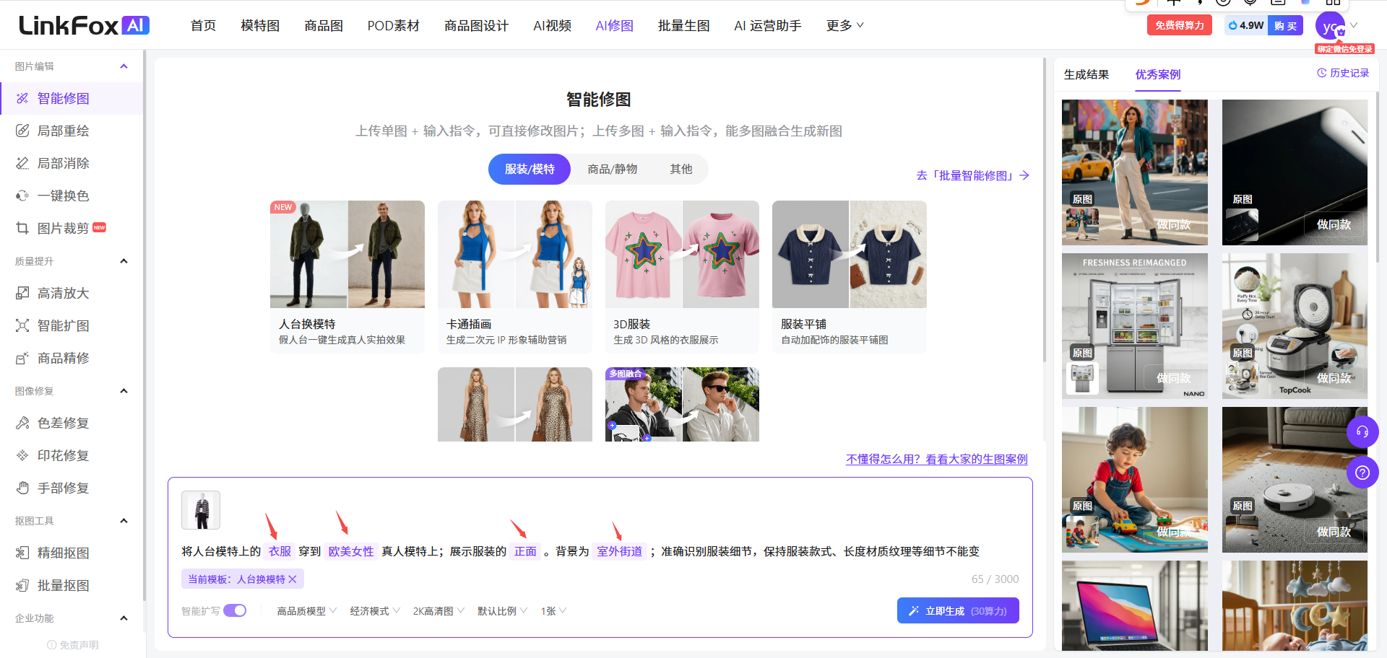The image size is (1387, 658).
Task: Toggle the 智能扩写 switch
Action: (x=235, y=610)
